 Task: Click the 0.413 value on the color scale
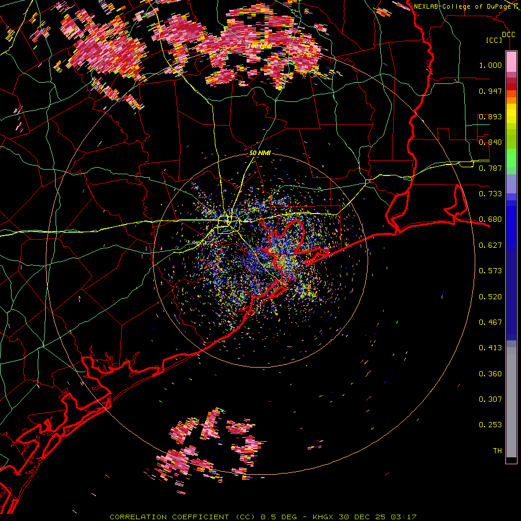(x=490, y=348)
